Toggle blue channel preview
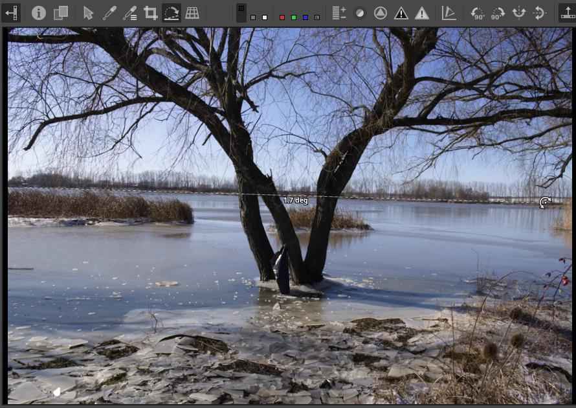Screen dimensions: 576x408 [x=305, y=17]
